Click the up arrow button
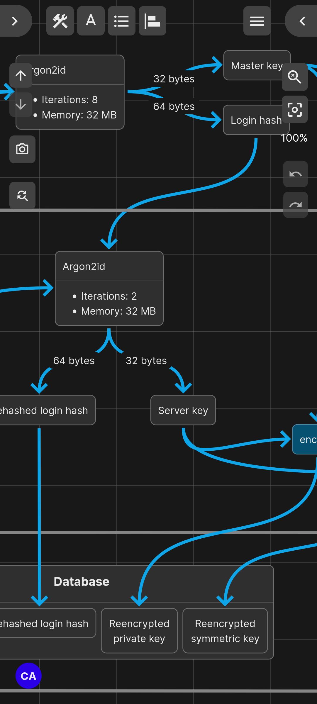This screenshot has height=704, width=317. pos(21,75)
